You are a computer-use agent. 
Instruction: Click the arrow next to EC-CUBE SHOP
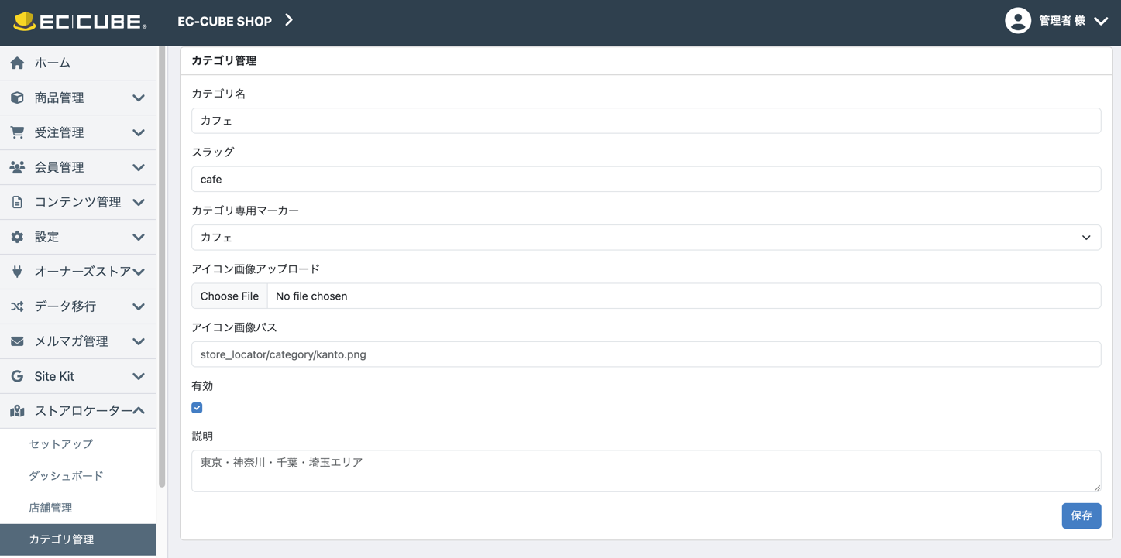pyautogui.click(x=289, y=20)
